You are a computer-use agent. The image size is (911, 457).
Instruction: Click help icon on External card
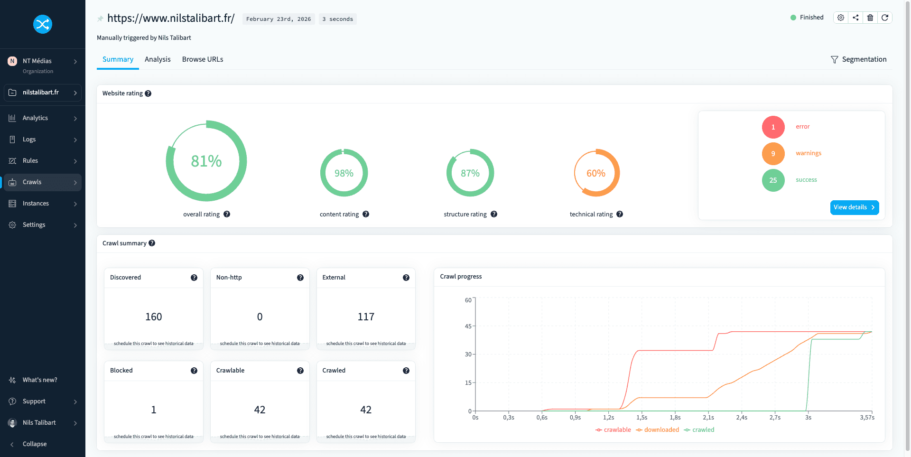point(406,278)
